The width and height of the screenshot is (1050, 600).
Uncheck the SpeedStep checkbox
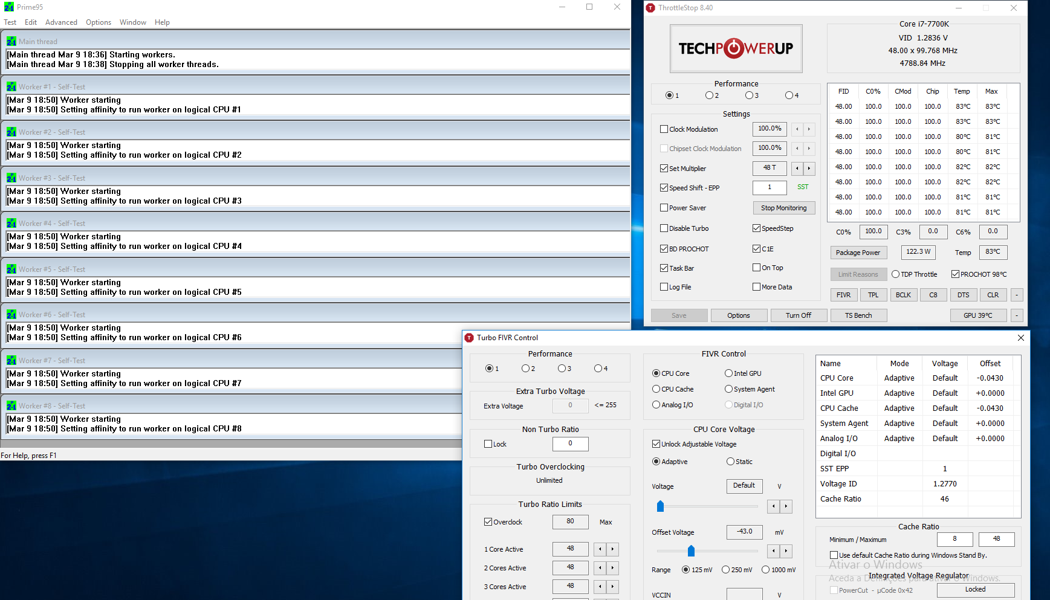coord(756,228)
